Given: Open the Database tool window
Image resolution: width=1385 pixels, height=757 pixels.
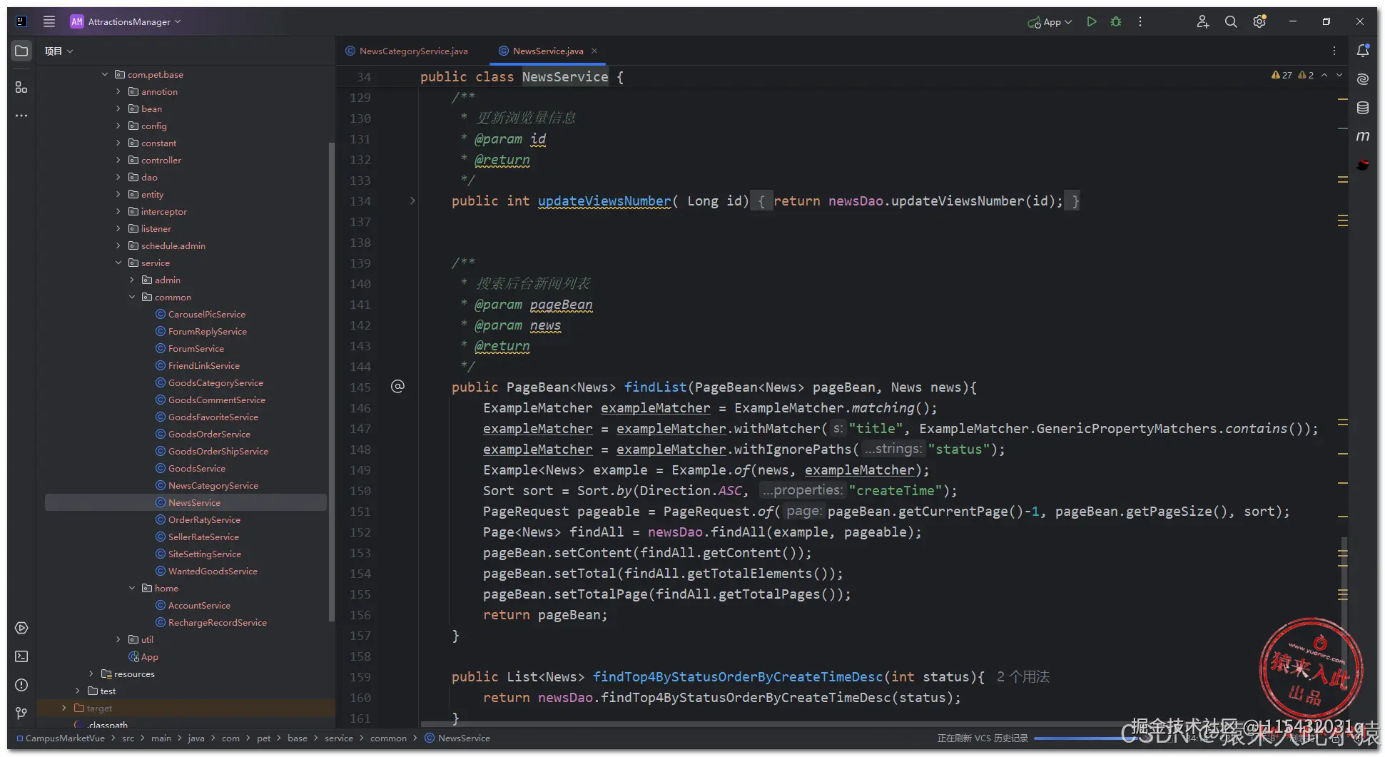Looking at the screenshot, I should point(1363,108).
